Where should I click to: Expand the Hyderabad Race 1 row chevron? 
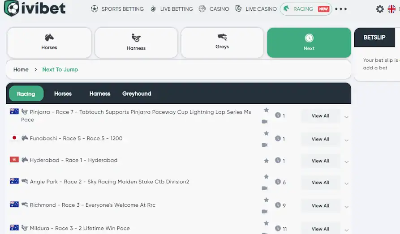346,162
